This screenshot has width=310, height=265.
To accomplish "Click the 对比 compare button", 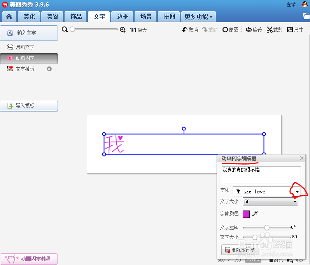I will (x=275, y=261).
